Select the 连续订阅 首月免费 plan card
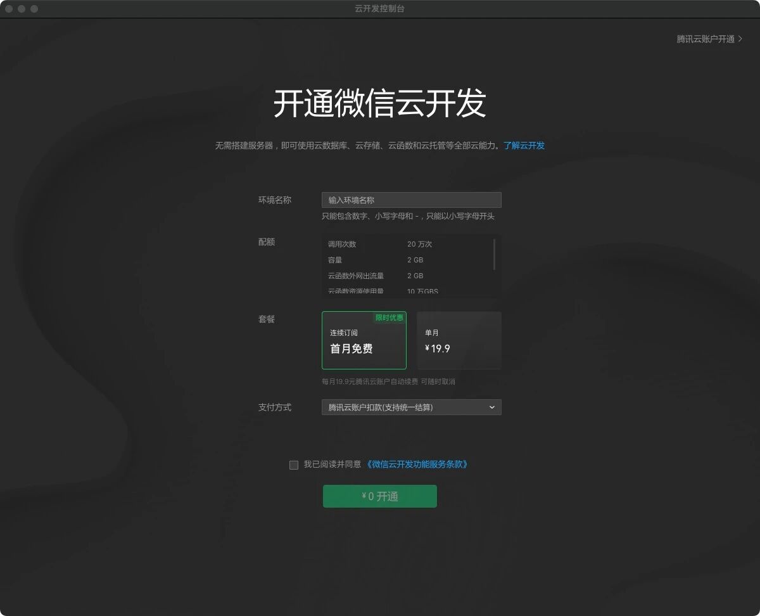 (x=364, y=340)
